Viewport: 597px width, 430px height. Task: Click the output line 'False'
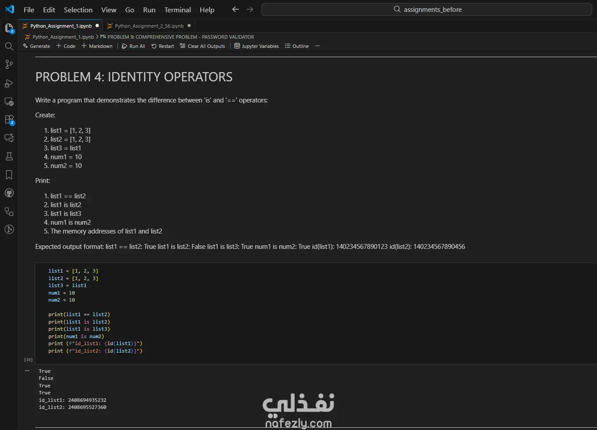pos(46,378)
